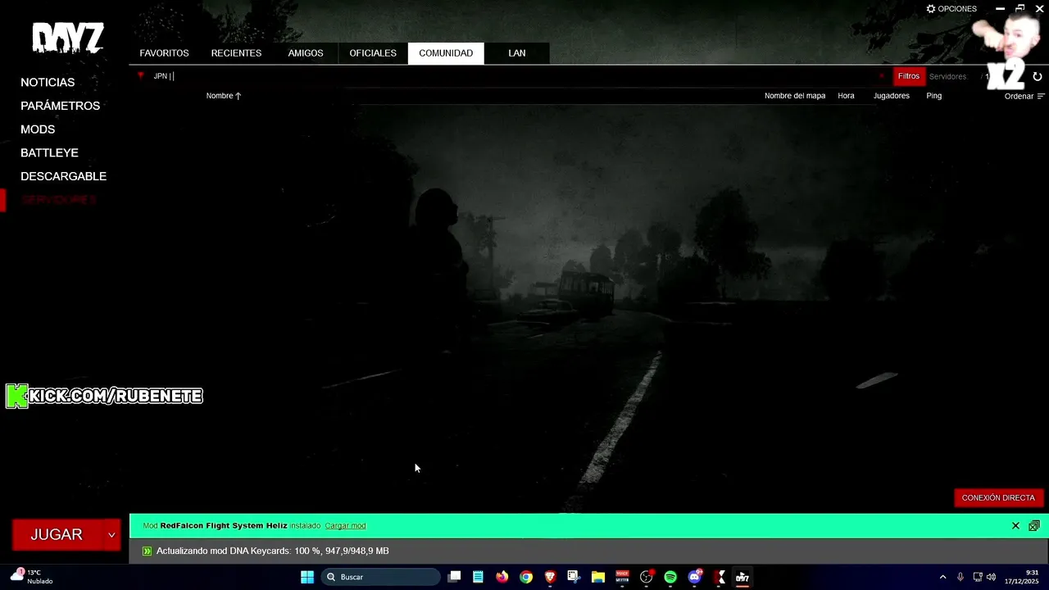Expand the Jugar button dropdown arrow
Image resolution: width=1049 pixels, height=590 pixels.
pos(111,535)
